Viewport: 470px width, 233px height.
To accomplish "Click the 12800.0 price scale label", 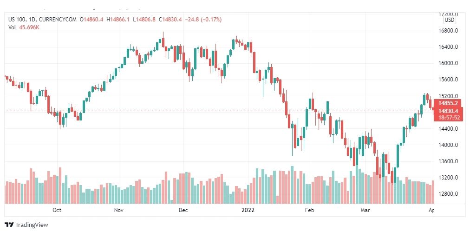I will point(448,194).
